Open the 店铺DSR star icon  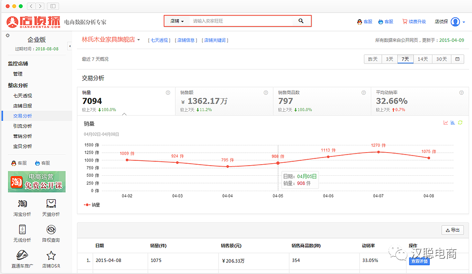pos(51,255)
